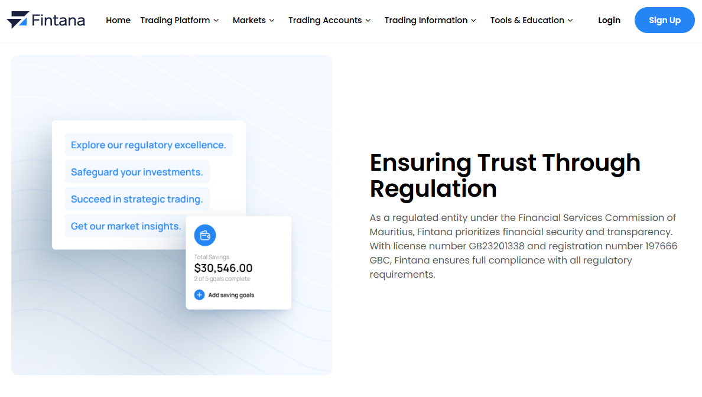Click the plus icon next to Add saving goals
This screenshot has width=702, height=397.
(x=199, y=294)
